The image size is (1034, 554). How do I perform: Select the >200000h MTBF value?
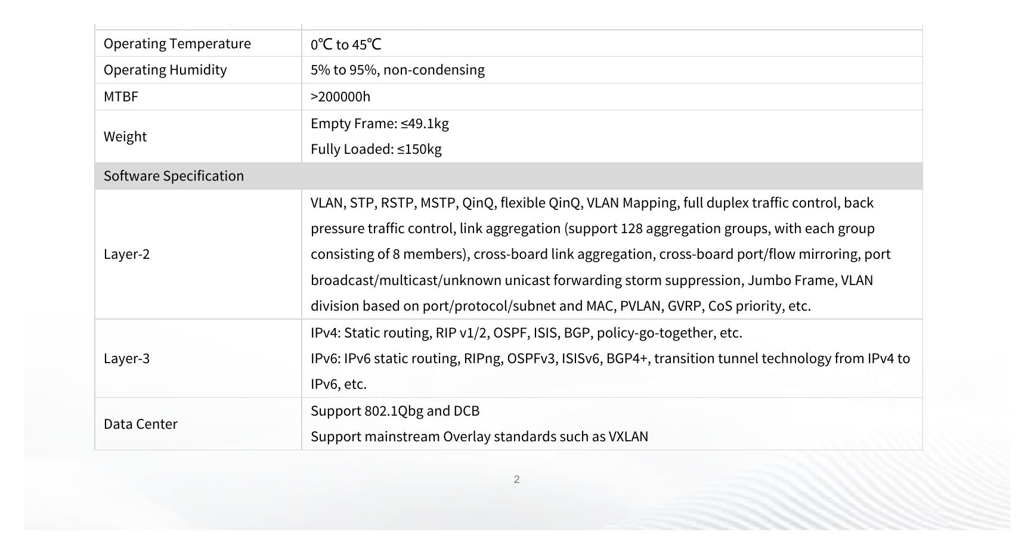tap(340, 97)
